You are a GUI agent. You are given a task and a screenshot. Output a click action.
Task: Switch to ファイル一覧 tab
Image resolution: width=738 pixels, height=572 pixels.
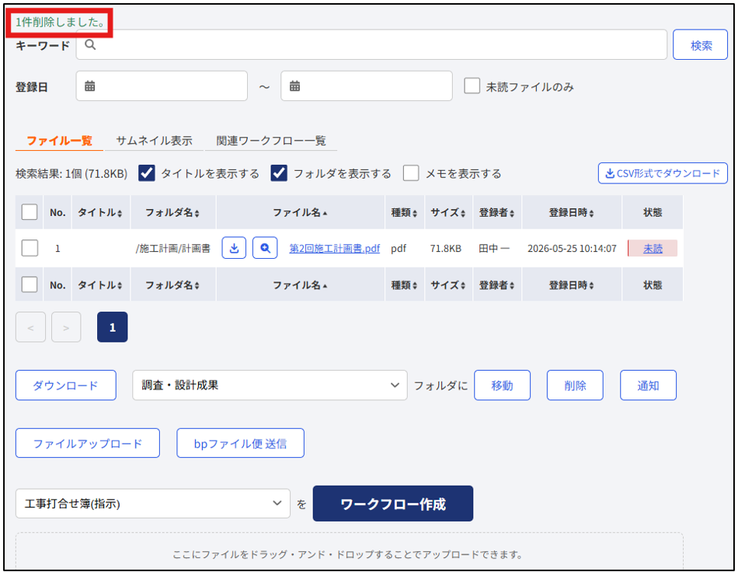pyautogui.click(x=59, y=141)
